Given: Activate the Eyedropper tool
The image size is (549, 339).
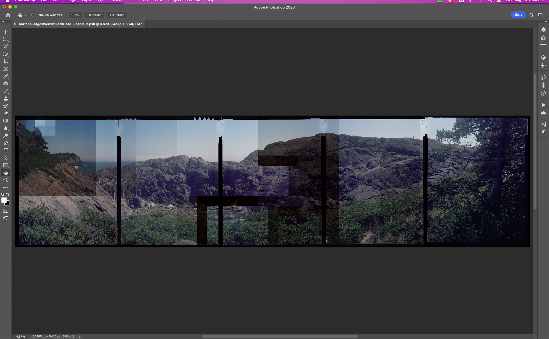Looking at the screenshot, I should pyautogui.click(x=6, y=76).
